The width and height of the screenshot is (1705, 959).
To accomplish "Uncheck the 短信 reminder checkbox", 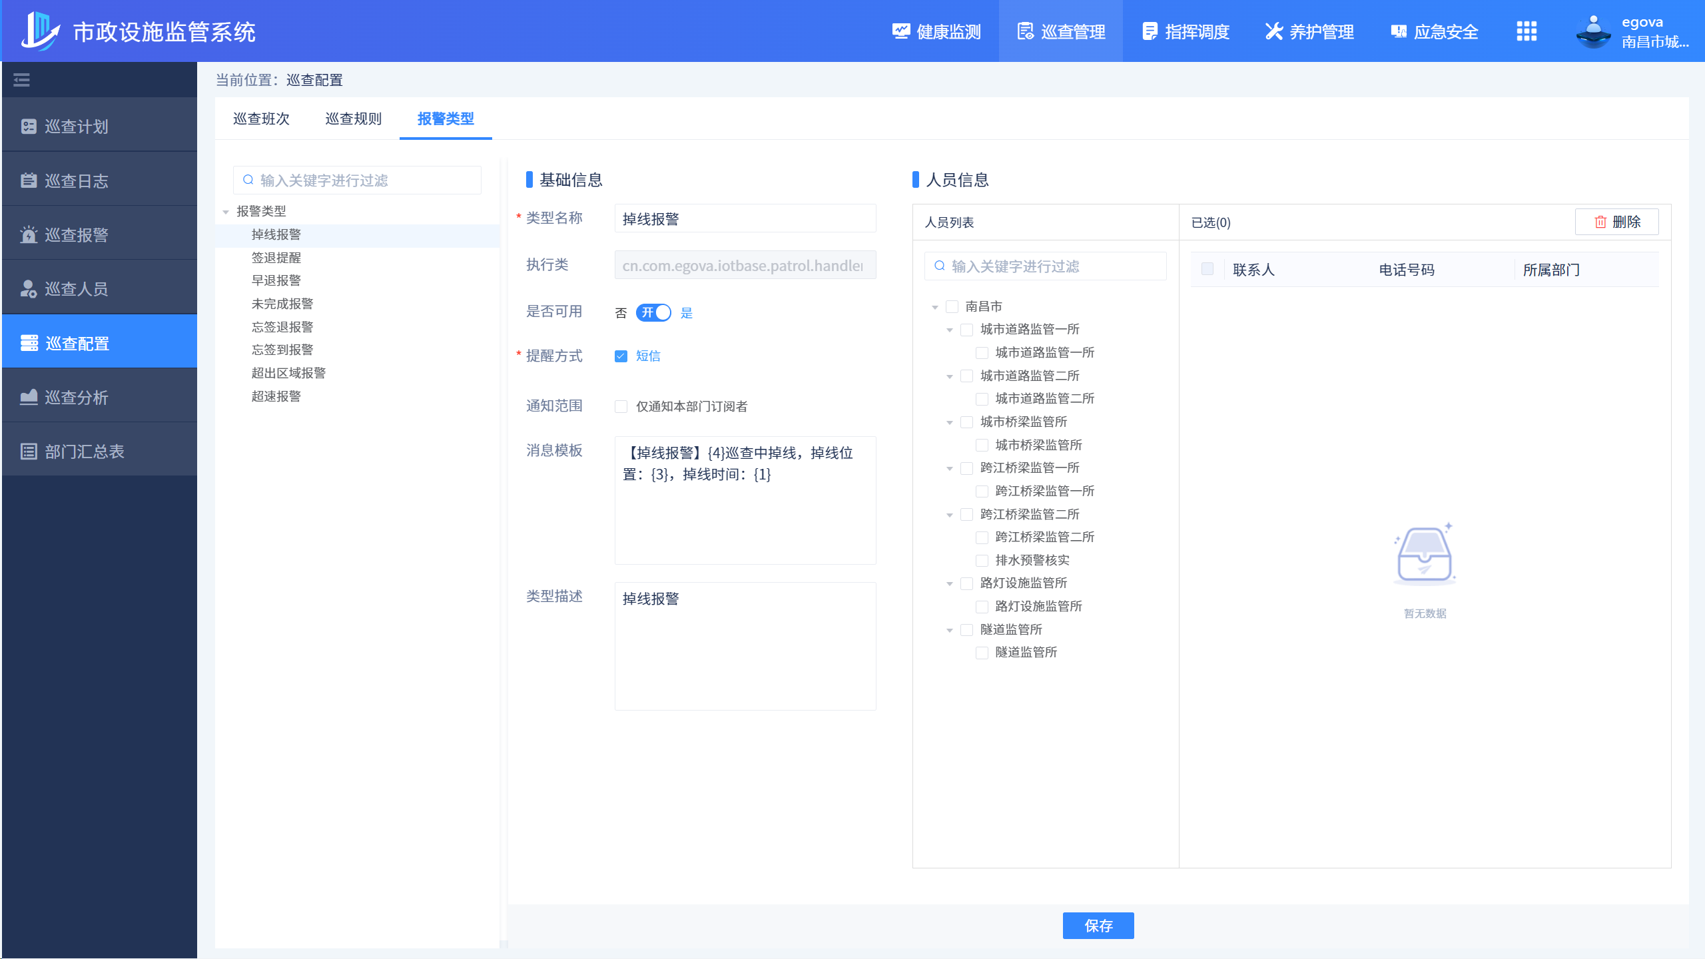I will [x=621, y=356].
